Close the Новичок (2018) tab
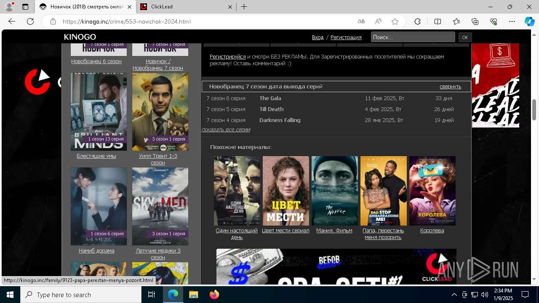 130,7
